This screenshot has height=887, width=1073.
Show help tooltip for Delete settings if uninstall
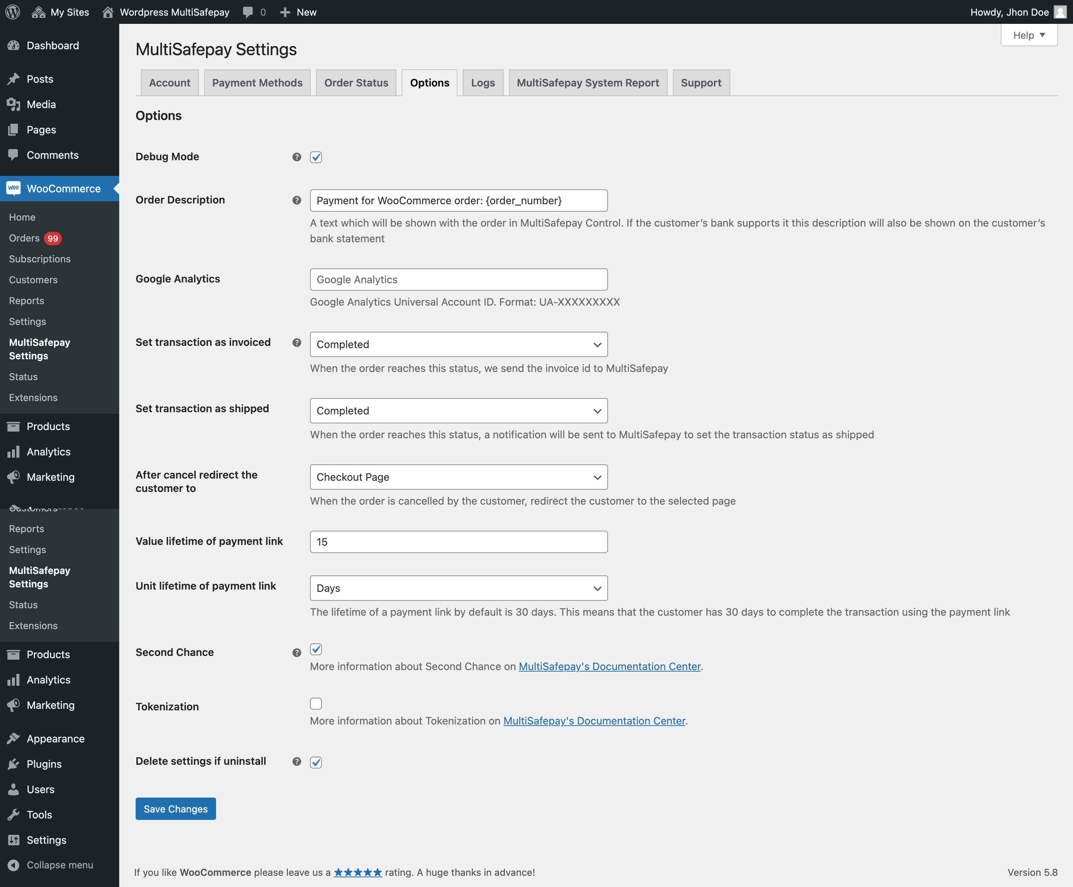point(297,761)
